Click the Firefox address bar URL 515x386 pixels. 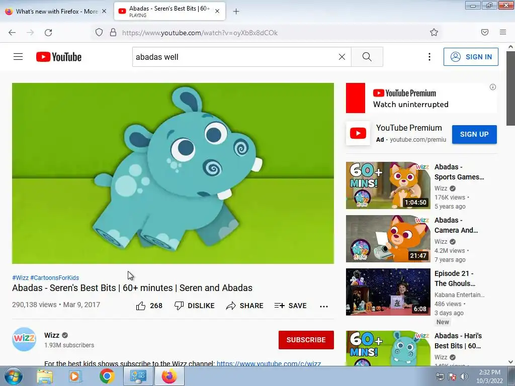tap(200, 33)
